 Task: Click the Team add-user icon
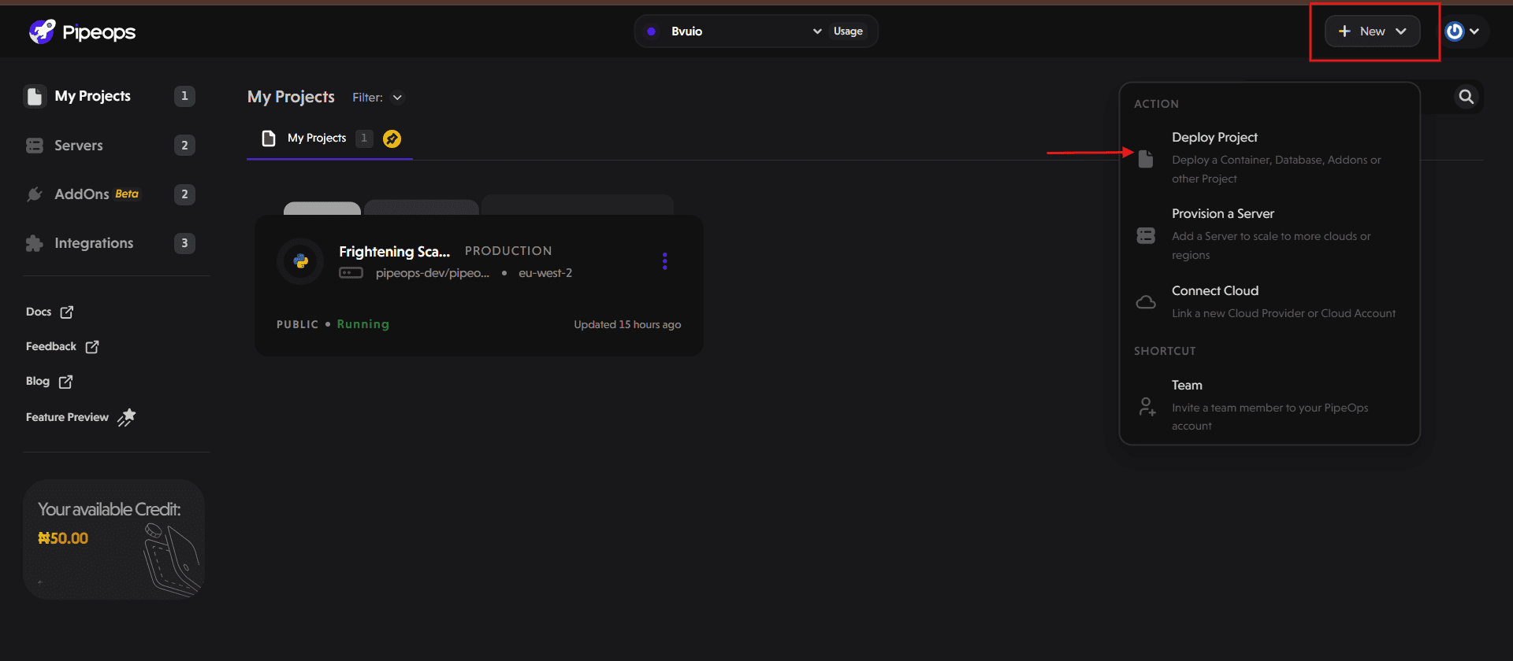(1147, 407)
